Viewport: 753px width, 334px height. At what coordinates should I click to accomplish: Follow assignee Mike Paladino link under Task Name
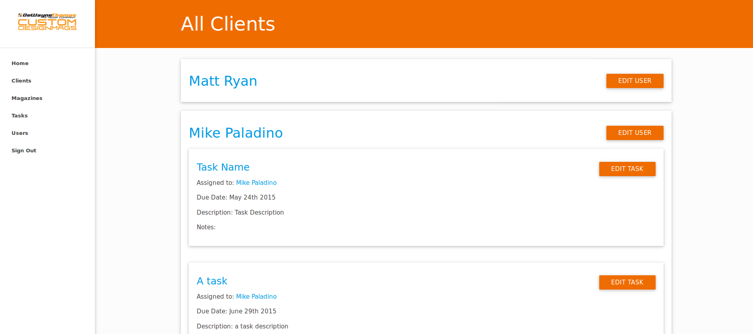(256, 183)
